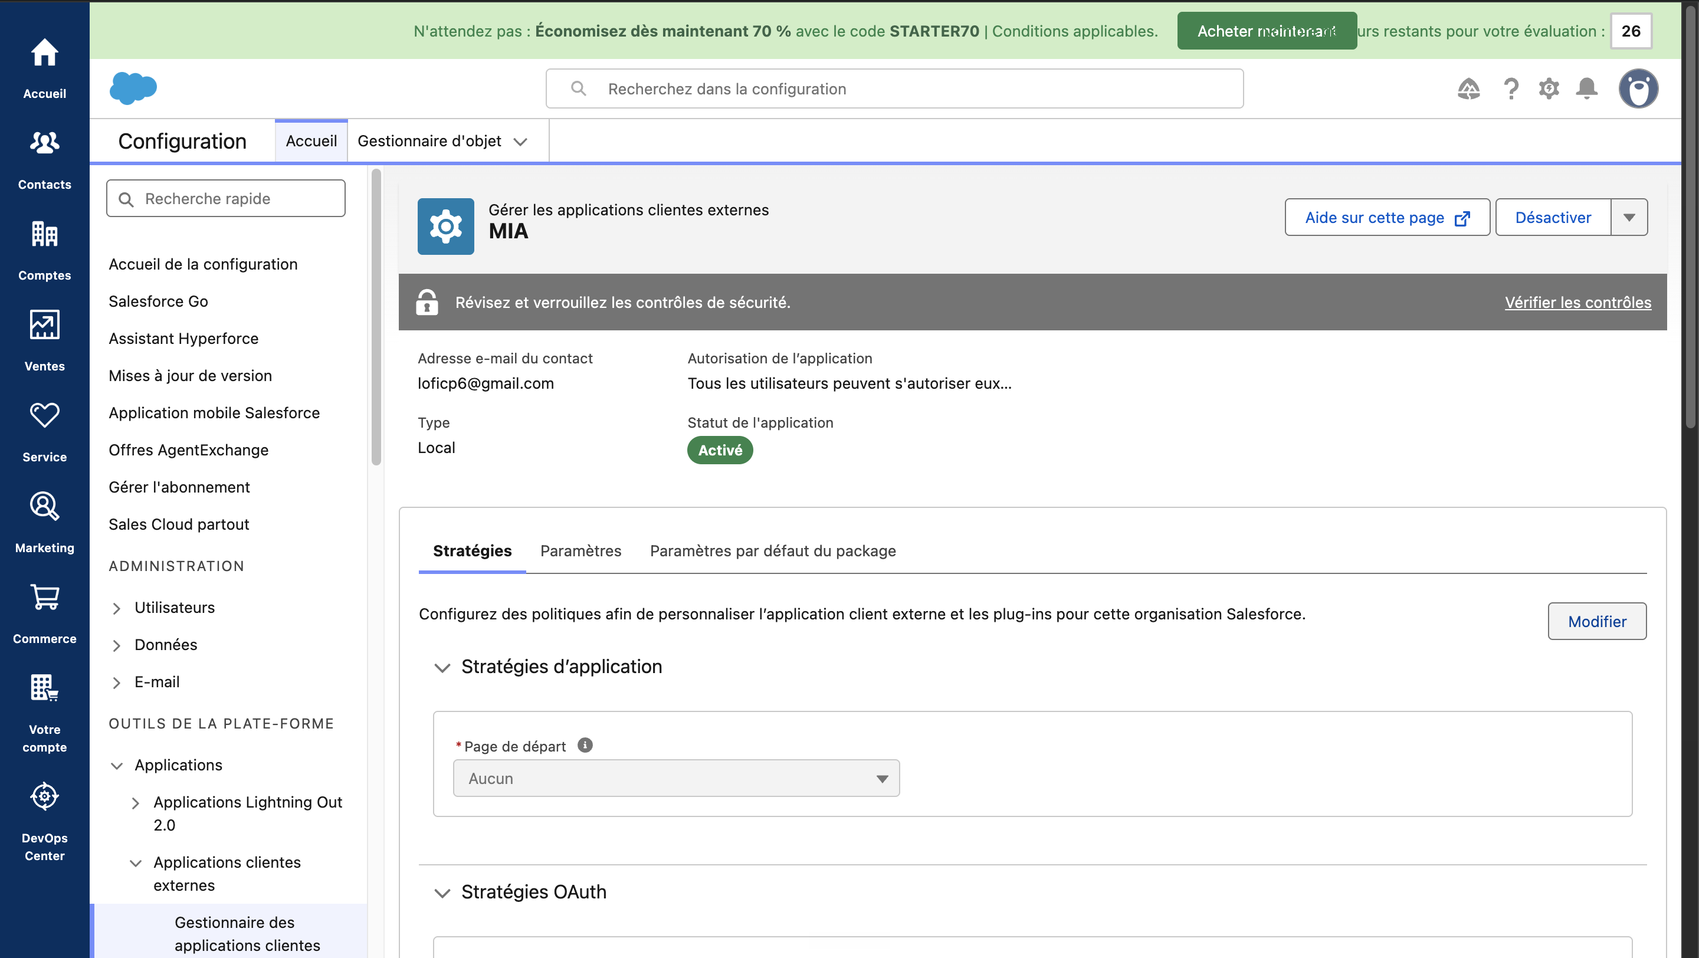Open Accueil de la configuration link
Image resolution: width=1699 pixels, height=958 pixels.
click(202, 264)
